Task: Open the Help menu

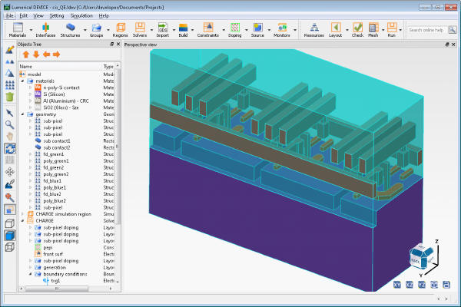Action: point(104,16)
